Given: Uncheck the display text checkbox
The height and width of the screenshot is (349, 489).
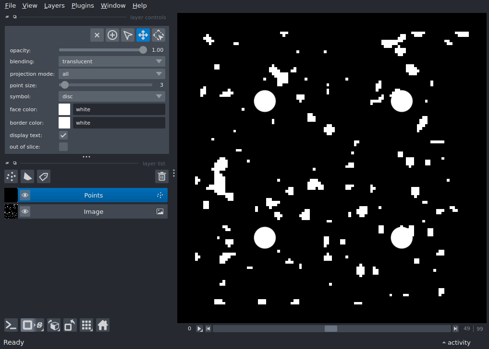Looking at the screenshot, I should pyautogui.click(x=63, y=135).
